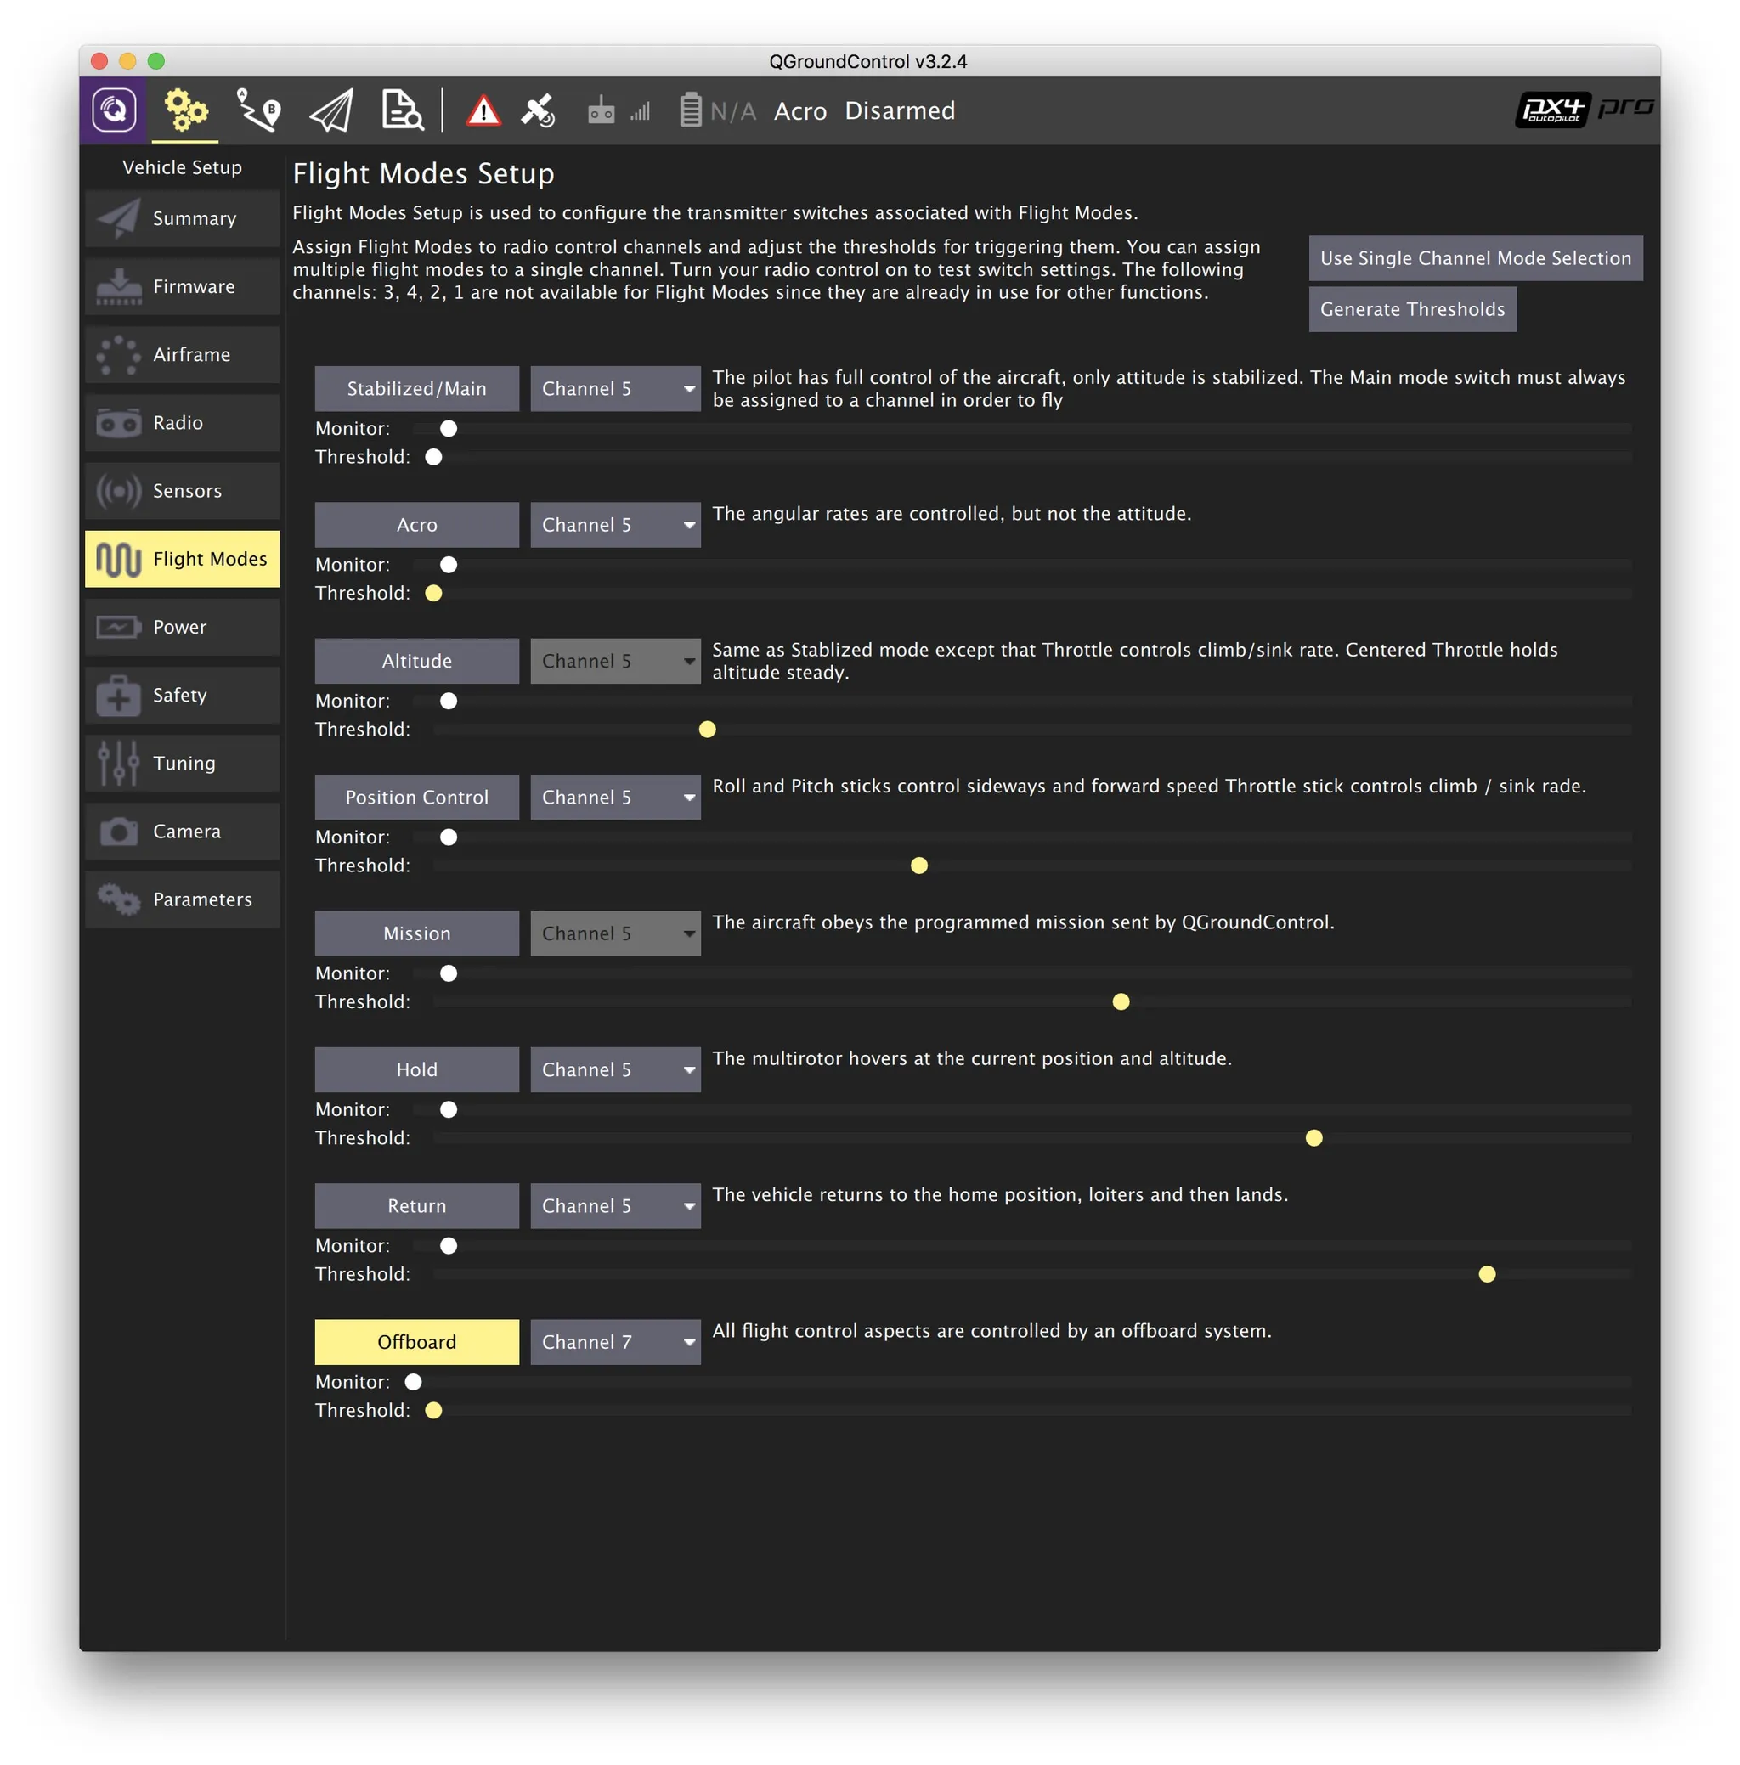Open the Offboard Channel 7 dropdown
Image resolution: width=1740 pixels, height=1765 pixels.
pos(615,1342)
